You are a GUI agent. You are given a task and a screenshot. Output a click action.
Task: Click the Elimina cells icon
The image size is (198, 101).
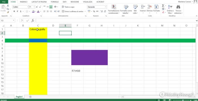click(150, 7)
